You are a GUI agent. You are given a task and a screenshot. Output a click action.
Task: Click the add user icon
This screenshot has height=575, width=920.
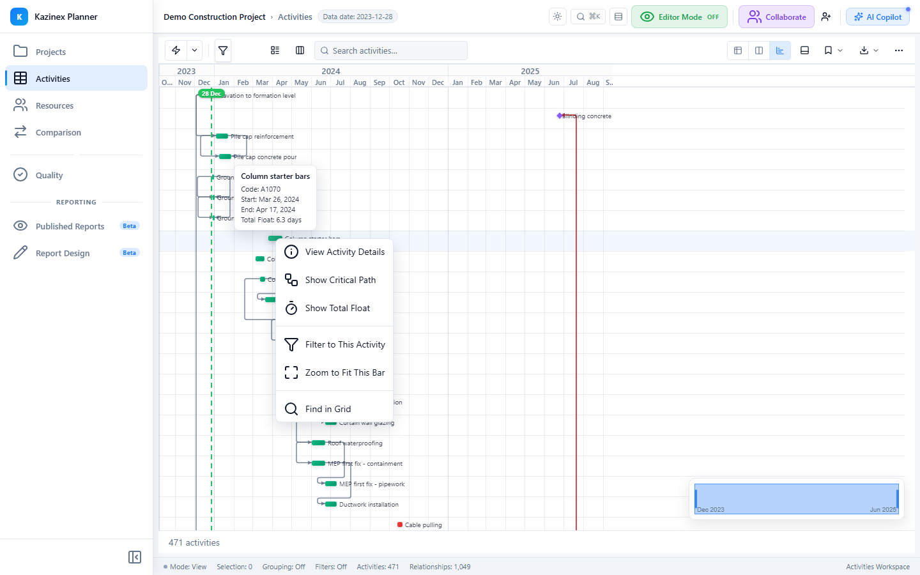[826, 17]
